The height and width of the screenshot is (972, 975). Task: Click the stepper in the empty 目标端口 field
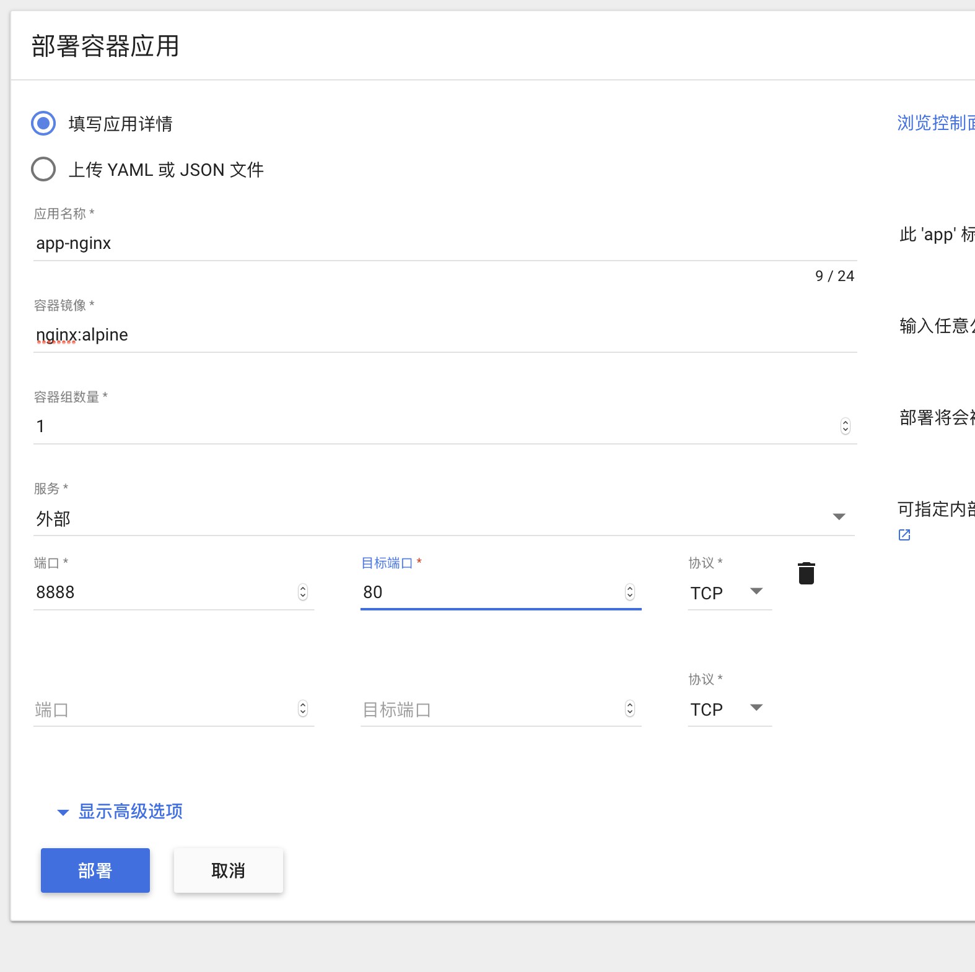click(630, 708)
